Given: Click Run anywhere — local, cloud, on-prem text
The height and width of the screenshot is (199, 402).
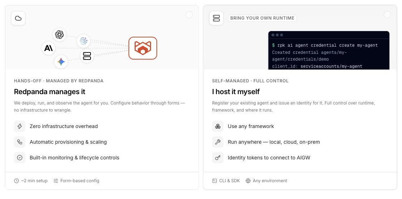Looking at the screenshot, I should tap(274, 142).
